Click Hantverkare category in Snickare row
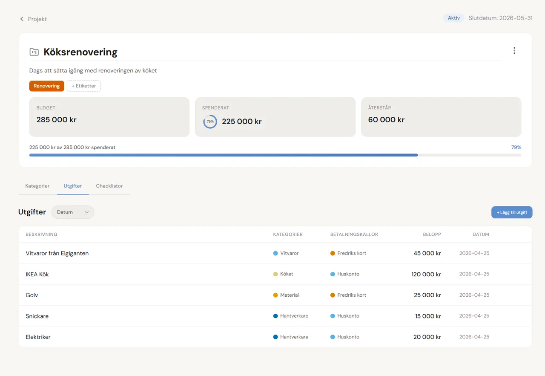The height and width of the screenshot is (376, 545). [x=294, y=316]
